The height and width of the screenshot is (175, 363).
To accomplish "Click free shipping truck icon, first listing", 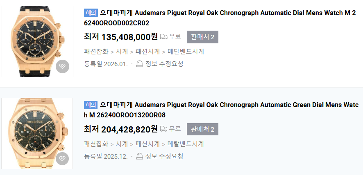I will point(163,37).
